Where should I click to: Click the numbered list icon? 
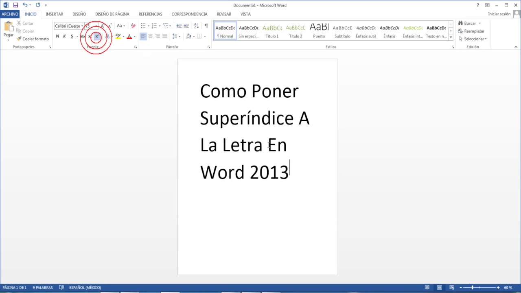coord(154,26)
